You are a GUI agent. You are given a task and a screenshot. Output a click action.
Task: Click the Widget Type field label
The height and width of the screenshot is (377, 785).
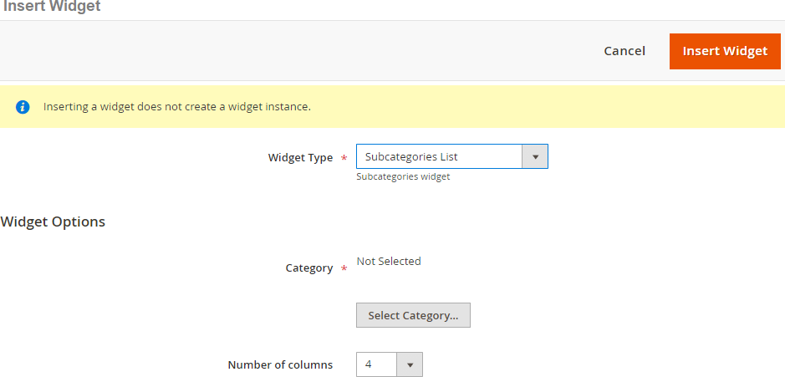click(x=300, y=157)
